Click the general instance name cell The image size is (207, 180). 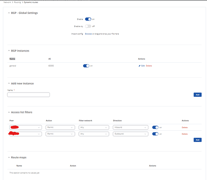point(13,66)
